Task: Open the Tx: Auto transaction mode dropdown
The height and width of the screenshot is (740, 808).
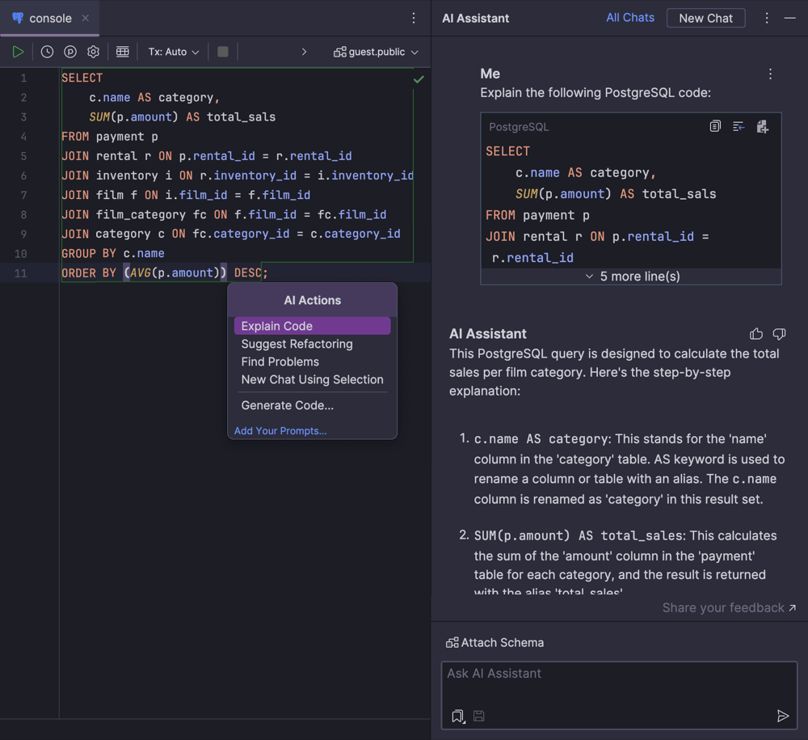Action: [x=173, y=52]
